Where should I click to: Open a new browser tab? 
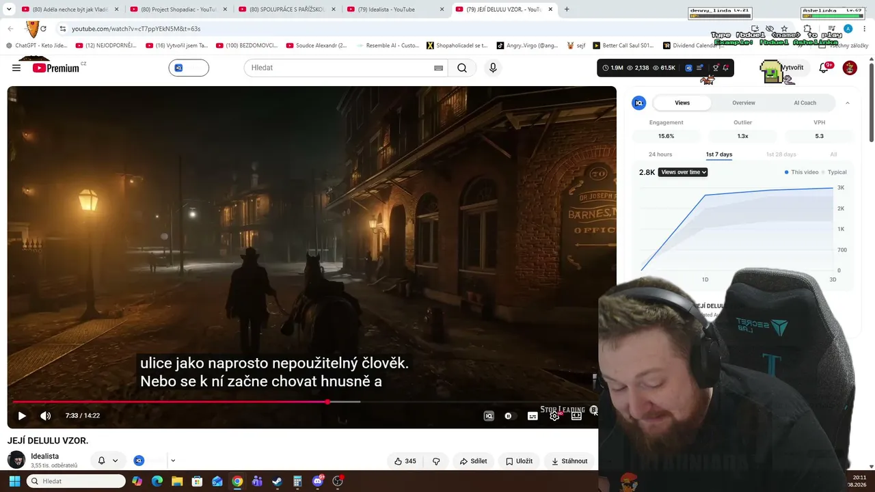click(567, 10)
